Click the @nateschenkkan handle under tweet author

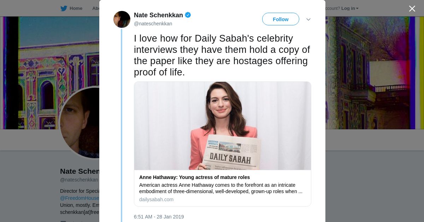pos(153,24)
